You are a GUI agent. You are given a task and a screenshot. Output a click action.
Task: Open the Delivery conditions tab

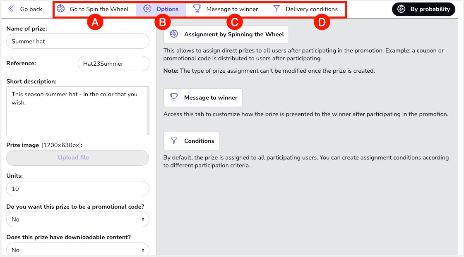[x=311, y=9]
